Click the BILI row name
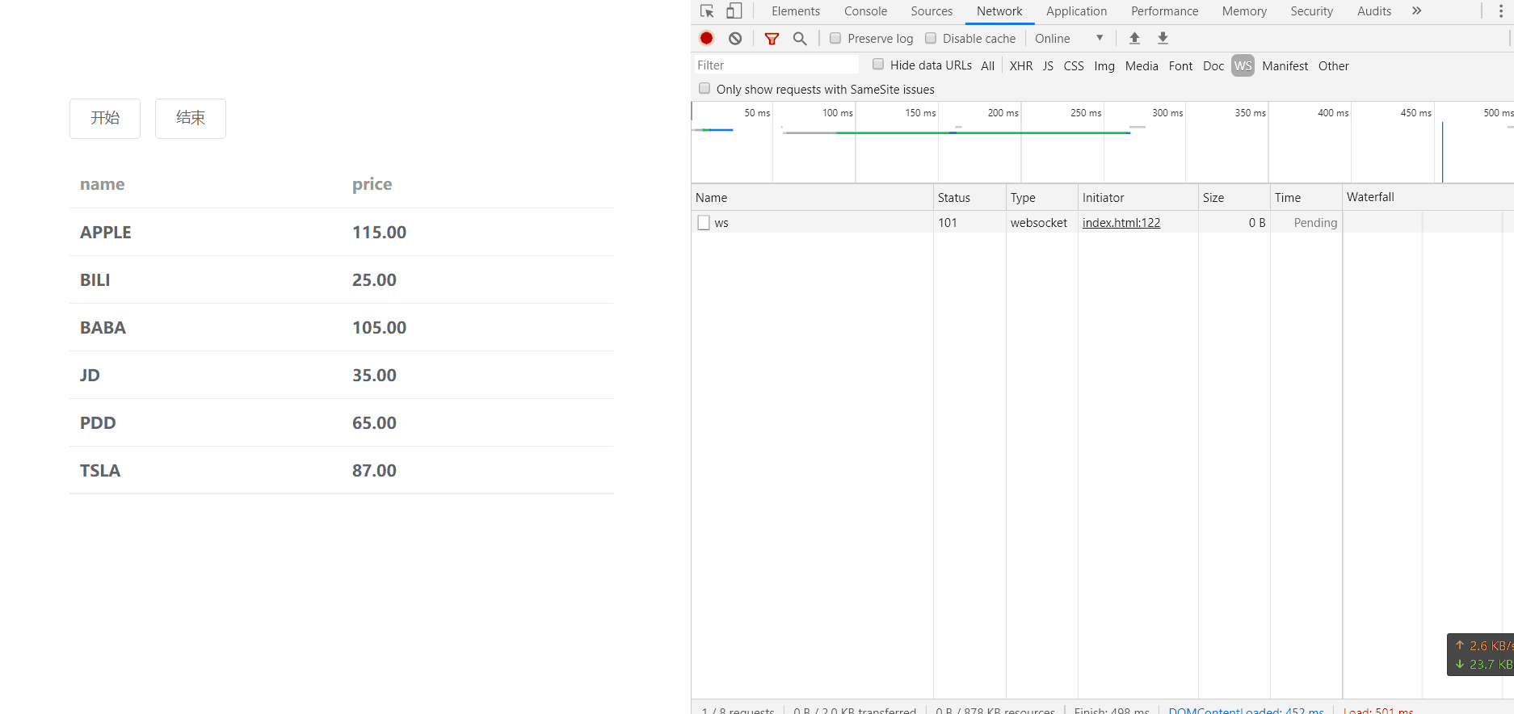Image resolution: width=1514 pixels, height=714 pixels. (95, 280)
